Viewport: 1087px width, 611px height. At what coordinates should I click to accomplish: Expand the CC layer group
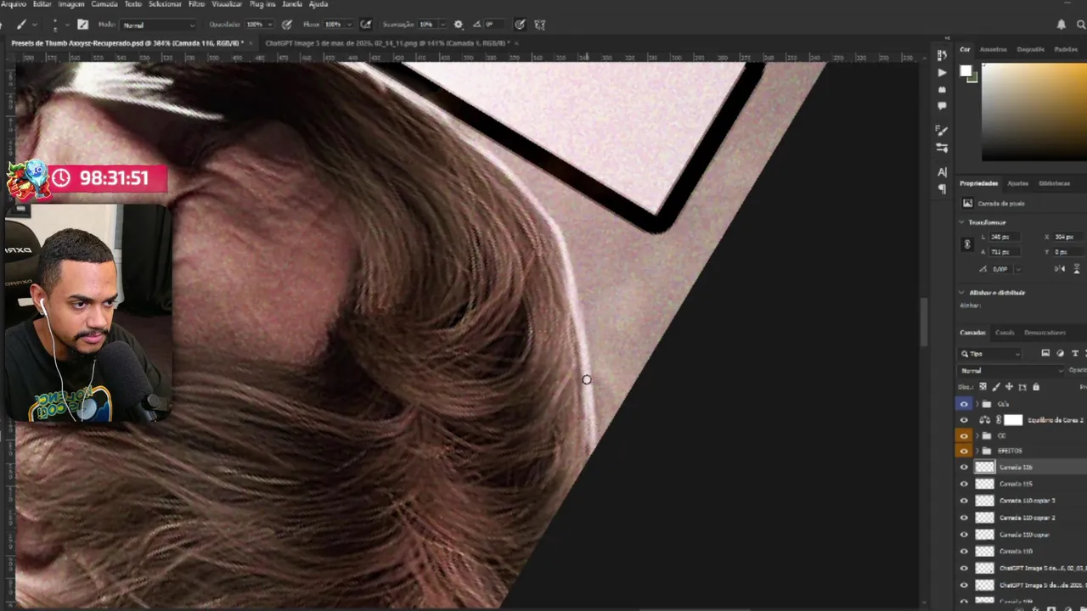977,435
